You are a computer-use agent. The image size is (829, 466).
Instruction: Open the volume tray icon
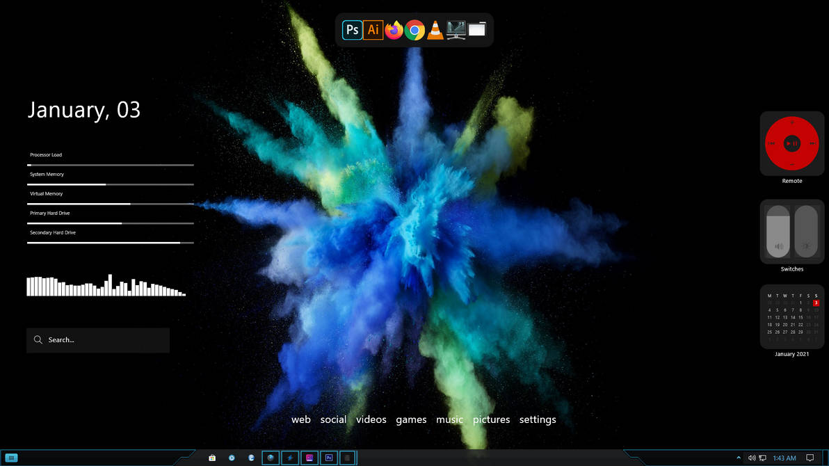pyautogui.click(x=751, y=458)
